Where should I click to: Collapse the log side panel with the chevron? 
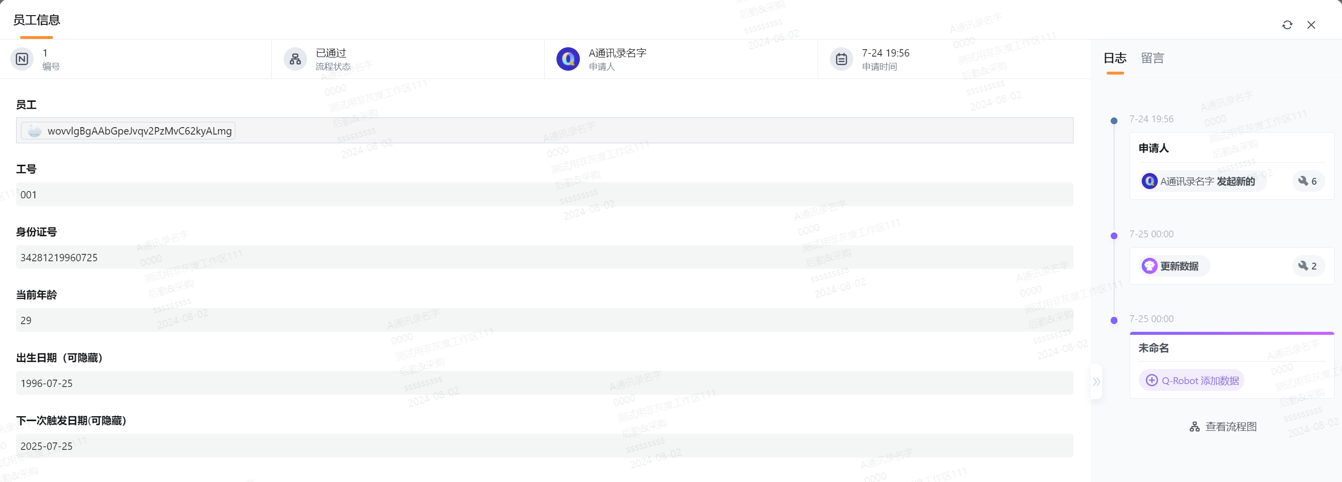(x=1096, y=382)
